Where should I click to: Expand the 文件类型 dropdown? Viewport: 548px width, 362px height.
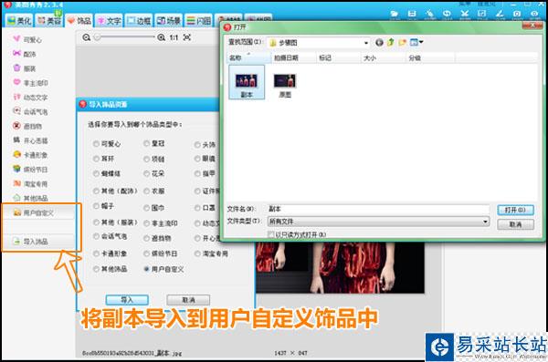tap(485, 222)
